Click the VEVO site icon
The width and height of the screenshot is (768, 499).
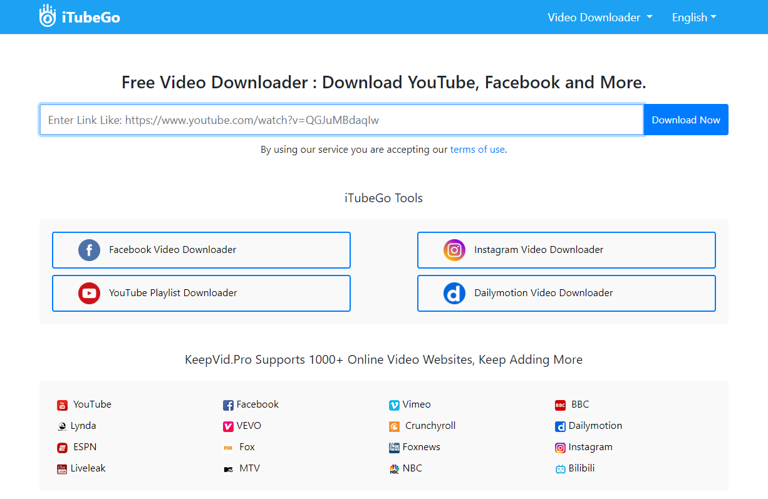(228, 426)
